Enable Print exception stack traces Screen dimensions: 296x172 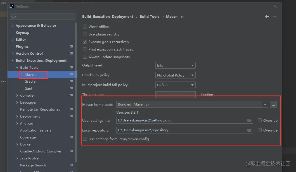(x=85, y=49)
